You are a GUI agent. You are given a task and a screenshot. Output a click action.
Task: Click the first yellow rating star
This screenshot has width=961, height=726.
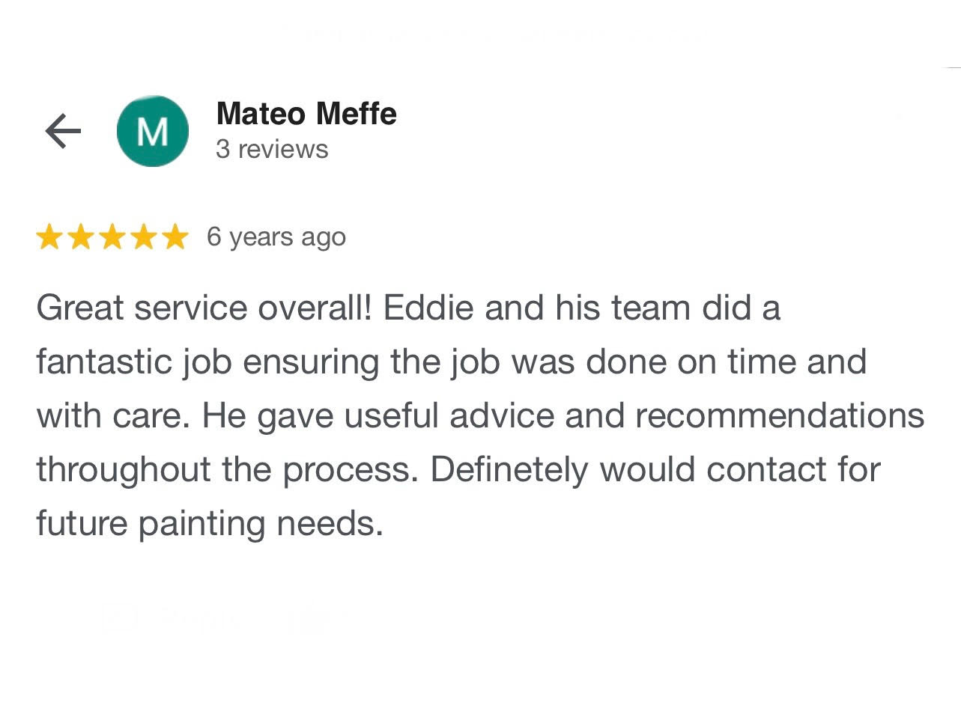[49, 237]
